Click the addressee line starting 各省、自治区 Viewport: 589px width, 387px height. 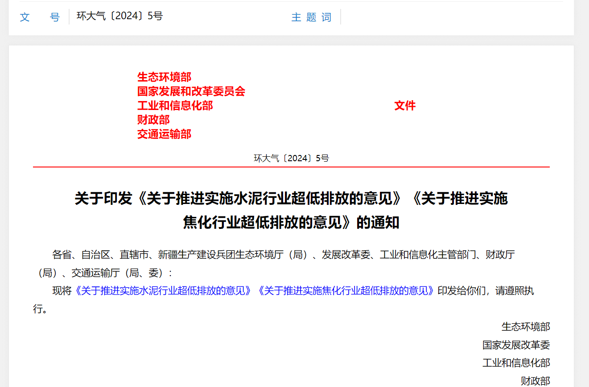point(284,255)
